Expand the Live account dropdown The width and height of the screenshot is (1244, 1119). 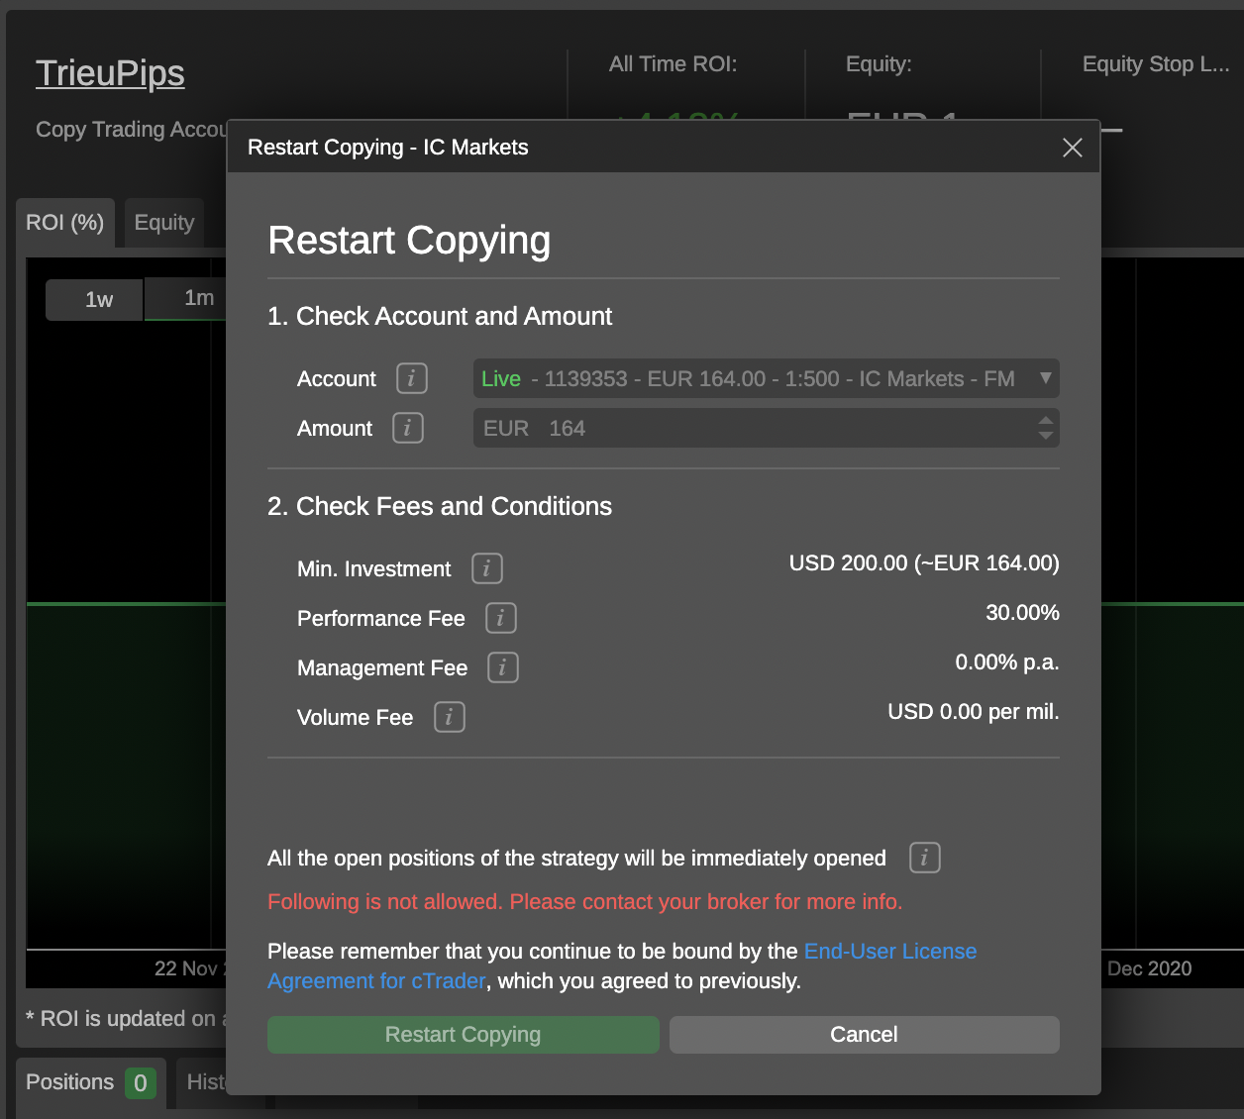(x=767, y=378)
